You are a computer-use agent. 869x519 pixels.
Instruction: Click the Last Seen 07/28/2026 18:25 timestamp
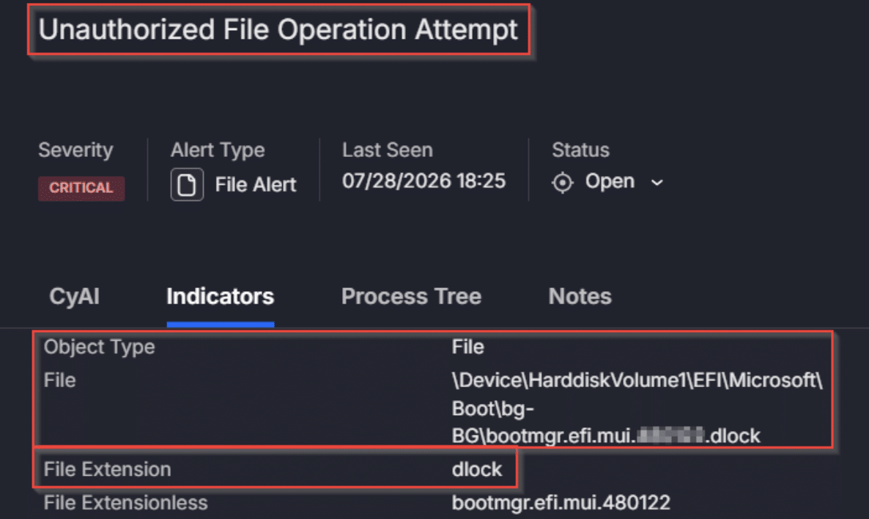[424, 181]
